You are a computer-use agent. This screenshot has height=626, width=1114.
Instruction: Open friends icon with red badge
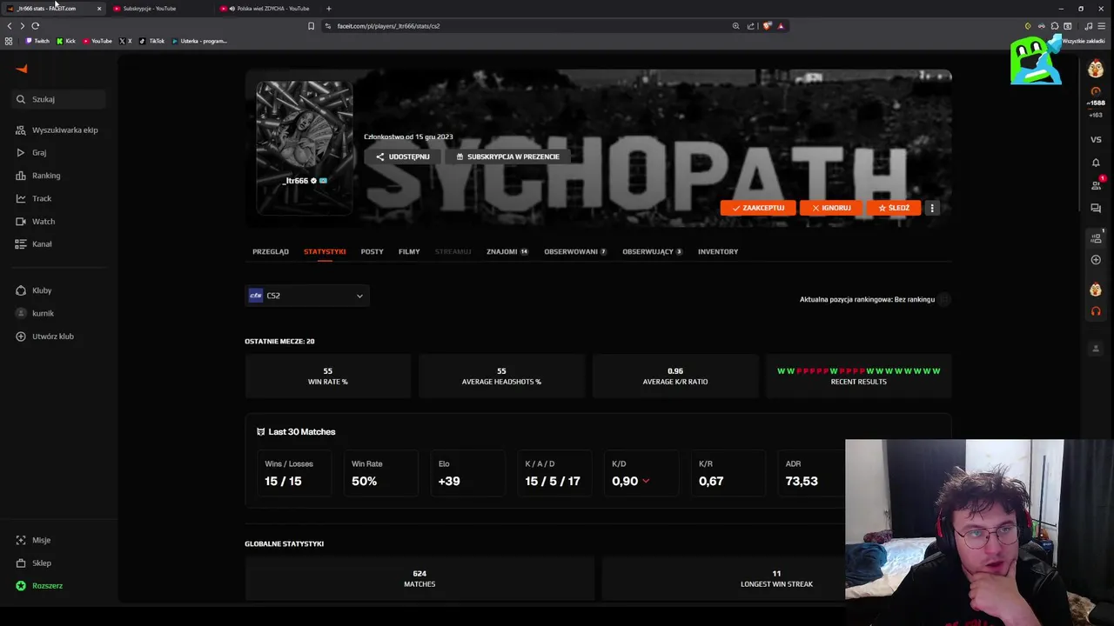tap(1096, 184)
